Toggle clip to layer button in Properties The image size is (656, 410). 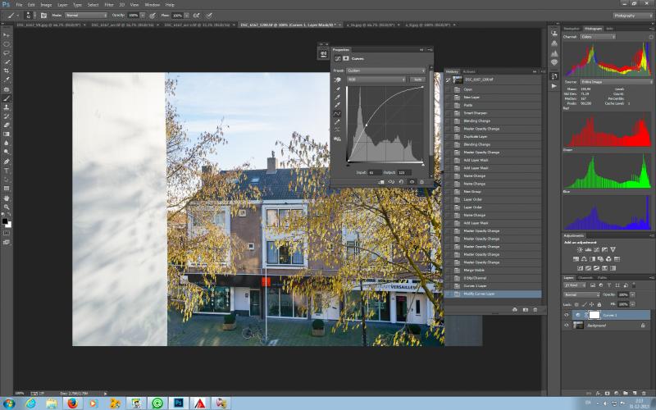[381, 182]
